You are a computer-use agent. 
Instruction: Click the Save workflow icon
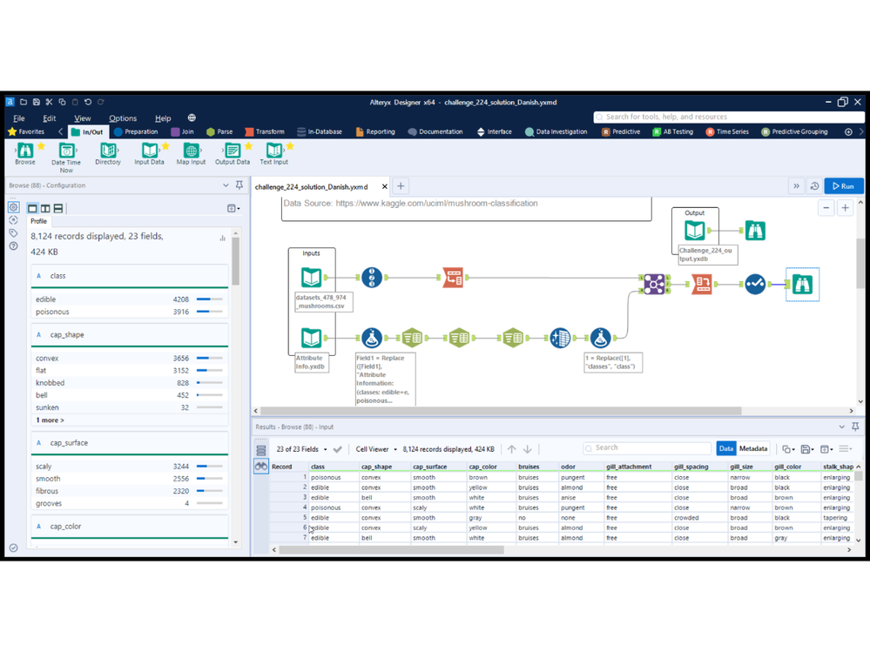click(36, 102)
